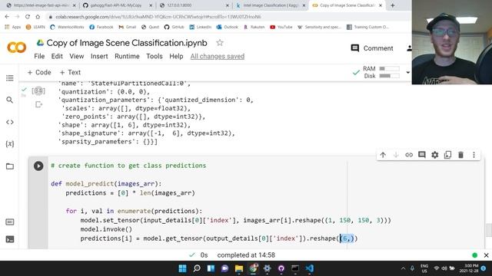Move cell down using the arrow icon
The width and height of the screenshot is (492, 276).
click(396, 155)
